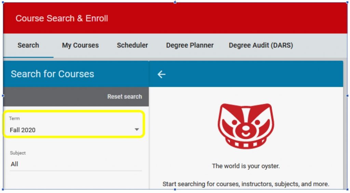Switch to the Search tab
Viewport: 350px width, 193px height.
28,45
